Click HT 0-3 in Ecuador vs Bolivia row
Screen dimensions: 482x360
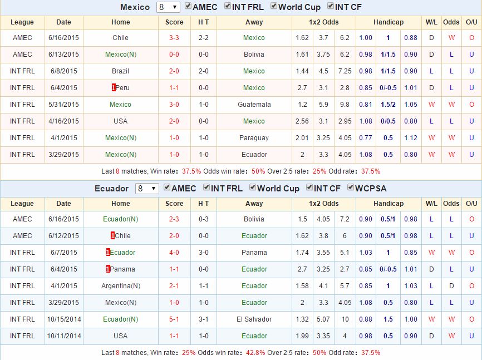(204, 219)
